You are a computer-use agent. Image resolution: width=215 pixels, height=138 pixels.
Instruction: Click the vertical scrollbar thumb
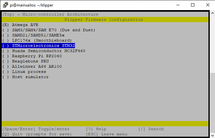pyautogui.click(x=212, y=103)
